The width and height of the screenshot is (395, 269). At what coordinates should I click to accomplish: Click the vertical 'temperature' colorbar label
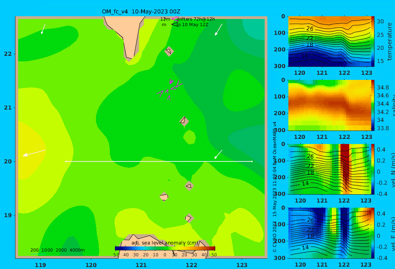(389, 42)
